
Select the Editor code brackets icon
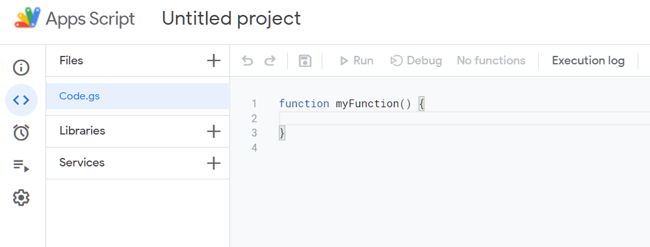[x=21, y=100]
